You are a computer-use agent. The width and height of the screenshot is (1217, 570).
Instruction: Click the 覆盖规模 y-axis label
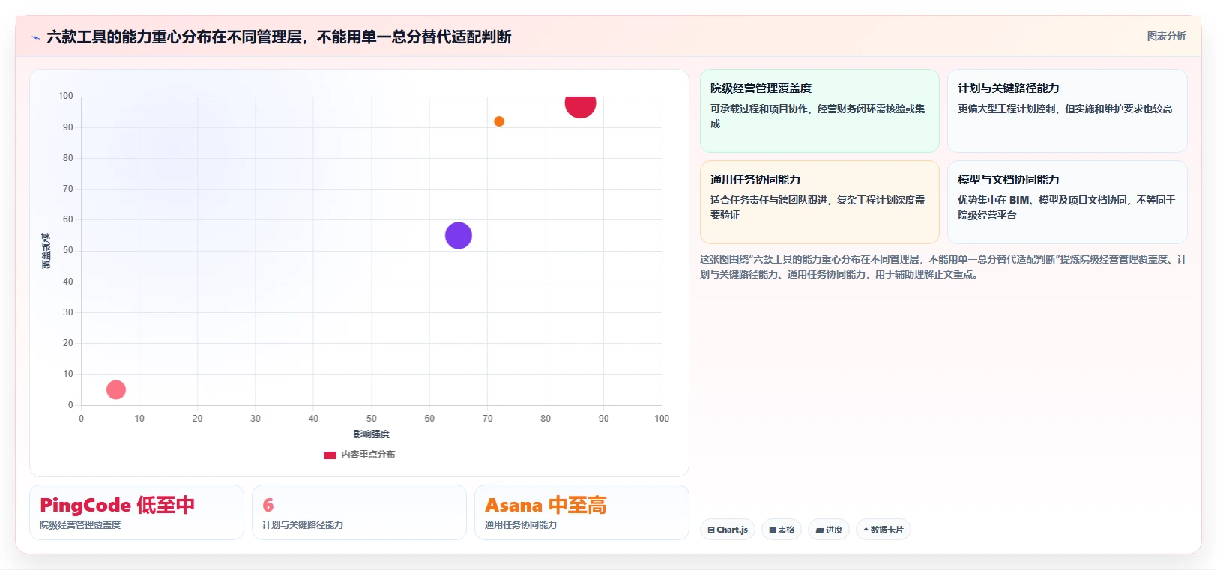(46, 251)
